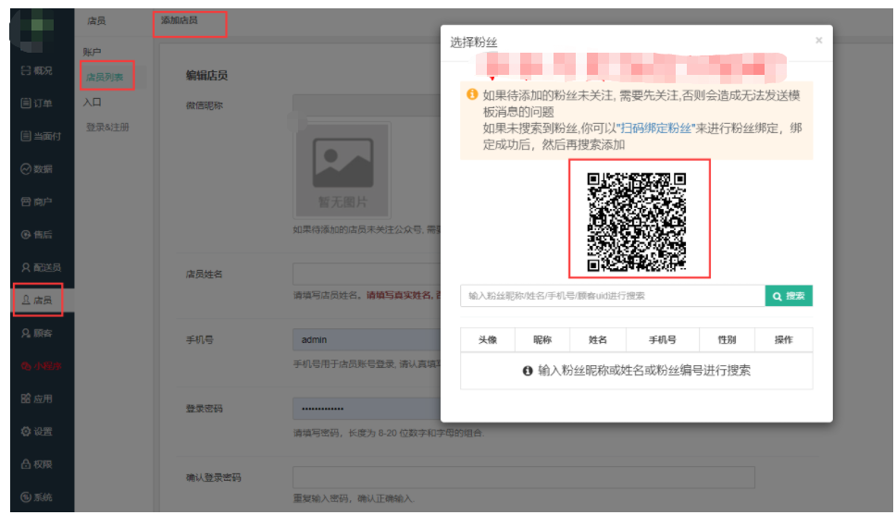This screenshot has height=515, width=896.
Task: Select 入口 in the submenu
Action: [x=92, y=103]
